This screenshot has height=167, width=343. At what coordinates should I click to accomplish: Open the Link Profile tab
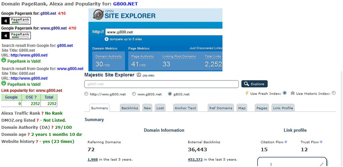click(283, 108)
